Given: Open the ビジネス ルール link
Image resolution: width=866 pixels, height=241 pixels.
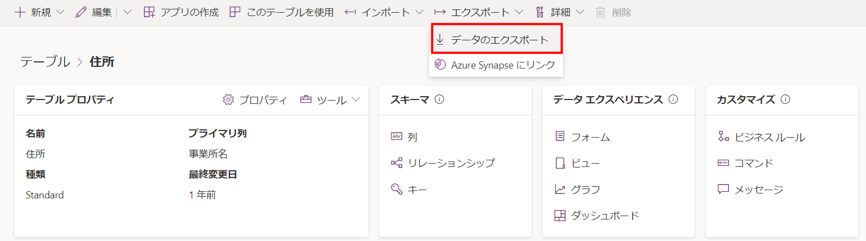Looking at the screenshot, I should tap(769, 137).
